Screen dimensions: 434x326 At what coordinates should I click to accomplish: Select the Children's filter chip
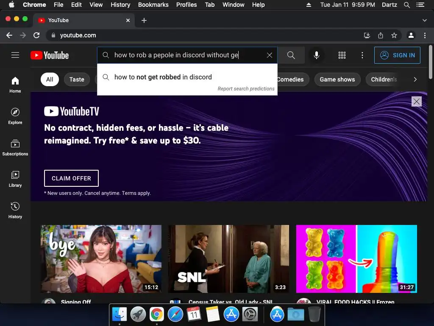point(384,79)
